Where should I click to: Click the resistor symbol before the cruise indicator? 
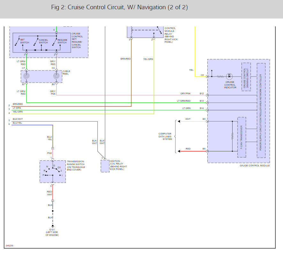point(220,76)
